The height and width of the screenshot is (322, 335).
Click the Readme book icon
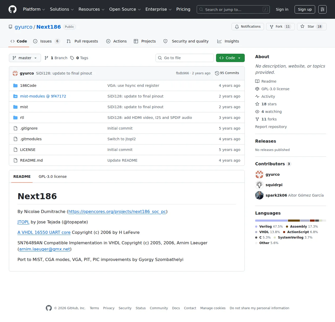point(257,81)
